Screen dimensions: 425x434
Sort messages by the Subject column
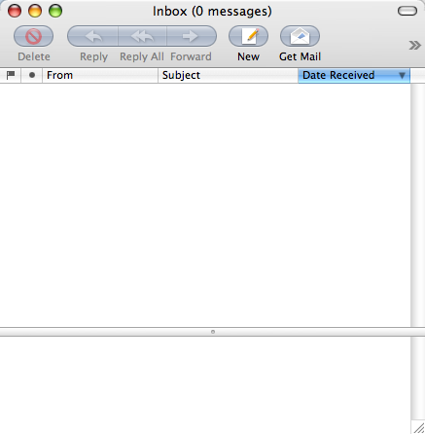coord(228,75)
